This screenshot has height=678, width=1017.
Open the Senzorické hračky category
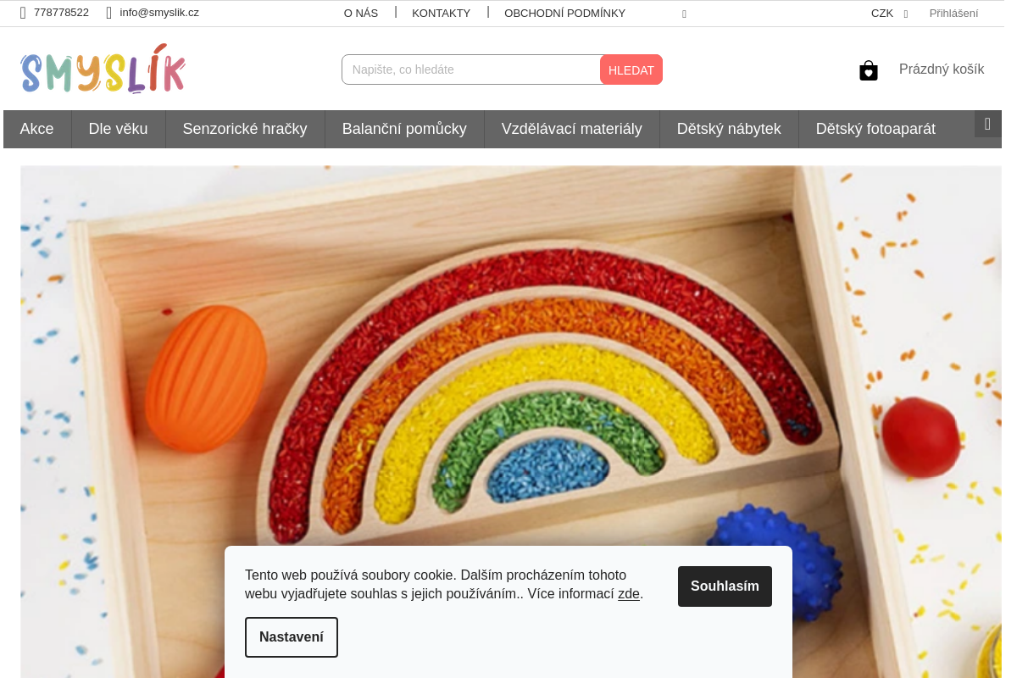pyautogui.click(x=245, y=129)
